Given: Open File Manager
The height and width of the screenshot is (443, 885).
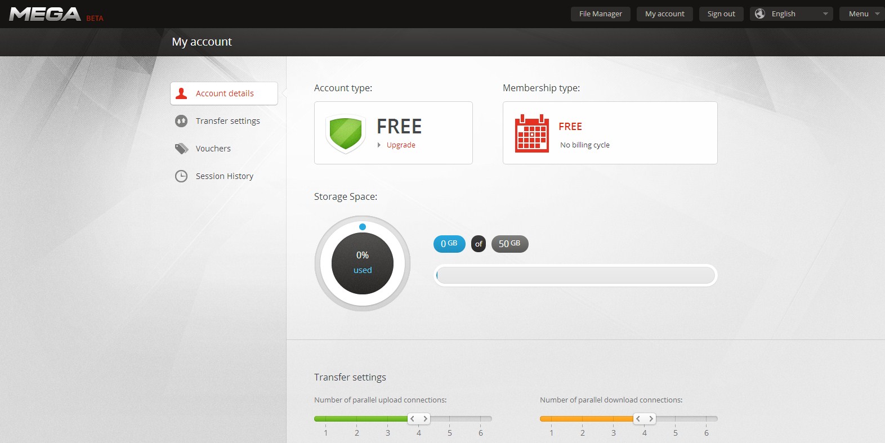Looking at the screenshot, I should pyautogui.click(x=600, y=14).
